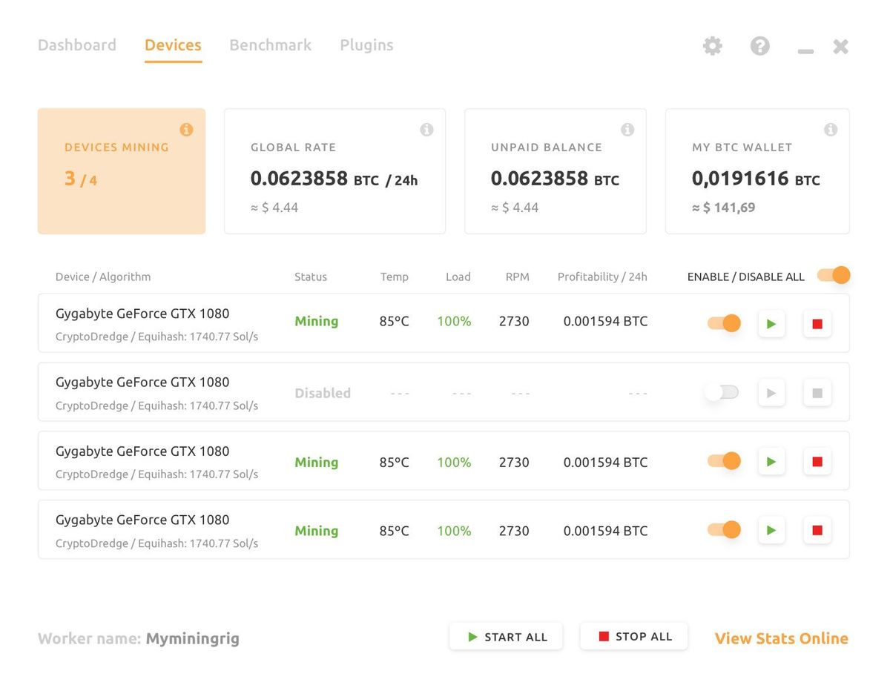The width and height of the screenshot is (890, 682).
Task: Open the help question mark
Action: click(759, 46)
